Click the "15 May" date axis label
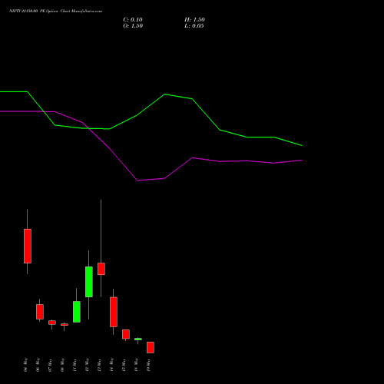The image size is (384, 384). [x=124, y=365]
